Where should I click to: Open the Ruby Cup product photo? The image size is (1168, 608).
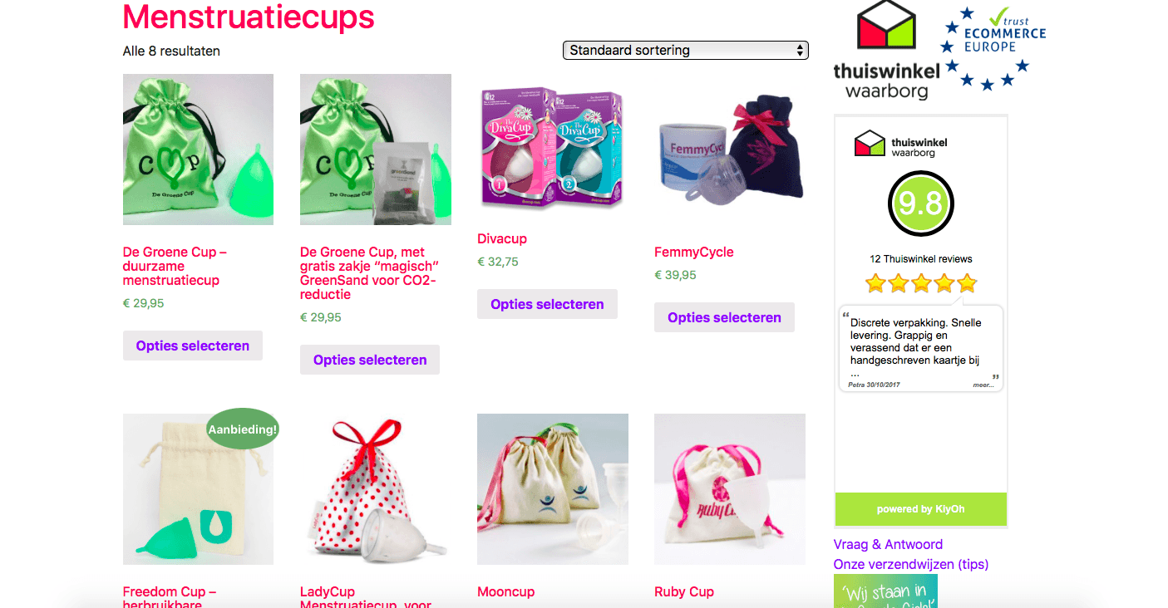(x=730, y=489)
